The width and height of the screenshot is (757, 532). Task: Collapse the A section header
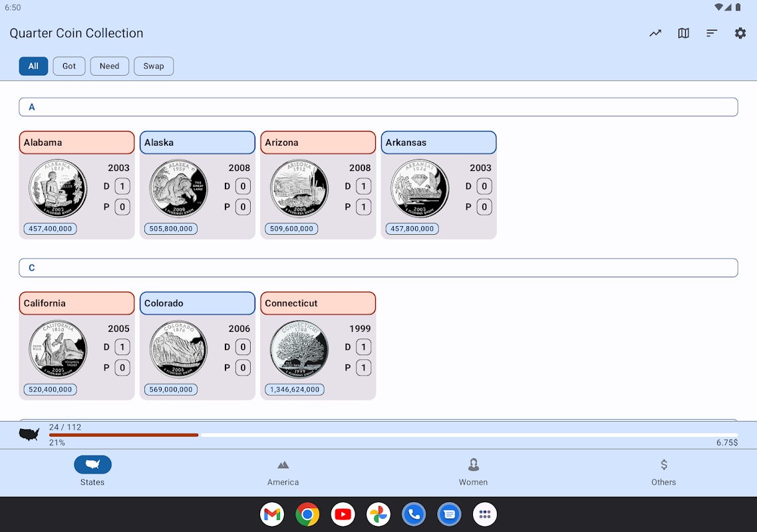pyautogui.click(x=378, y=107)
